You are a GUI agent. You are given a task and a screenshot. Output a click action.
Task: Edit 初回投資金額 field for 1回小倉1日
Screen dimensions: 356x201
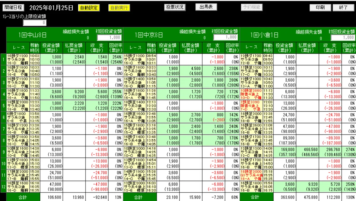coord(343,37)
